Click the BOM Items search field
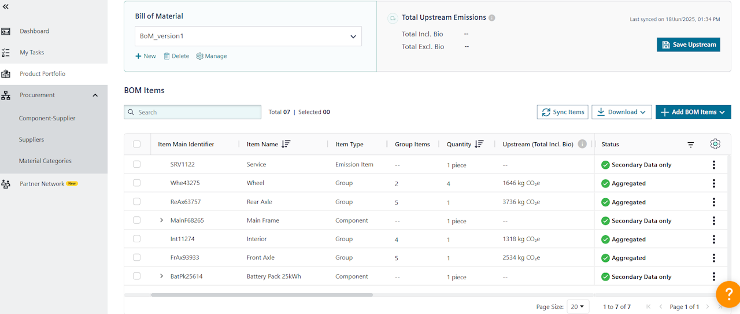The width and height of the screenshot is (740, 314). 193,112
